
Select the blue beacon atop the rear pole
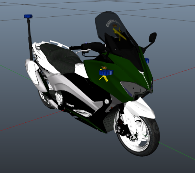tap(28, 16)
